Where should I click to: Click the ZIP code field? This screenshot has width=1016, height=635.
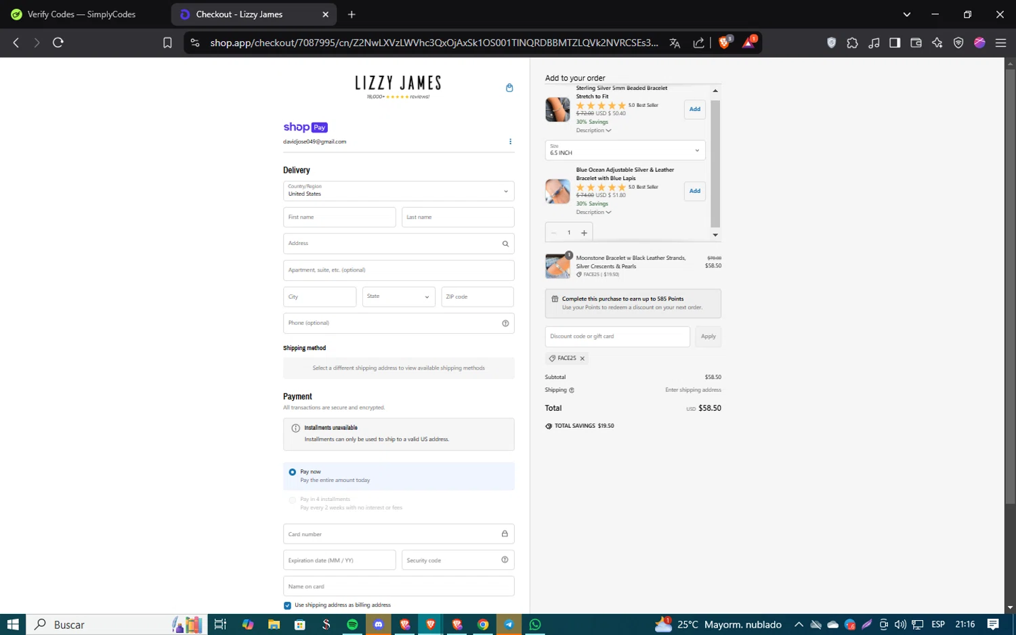click(478, 297)
